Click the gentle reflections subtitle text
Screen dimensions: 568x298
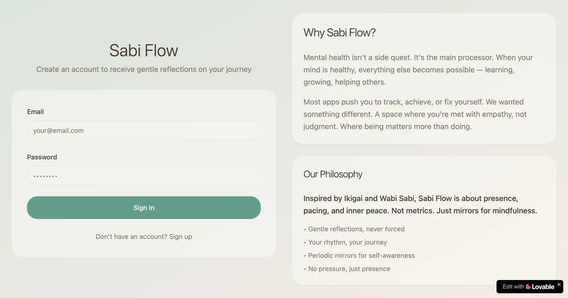pyautogui.click(x=144, y=69)
